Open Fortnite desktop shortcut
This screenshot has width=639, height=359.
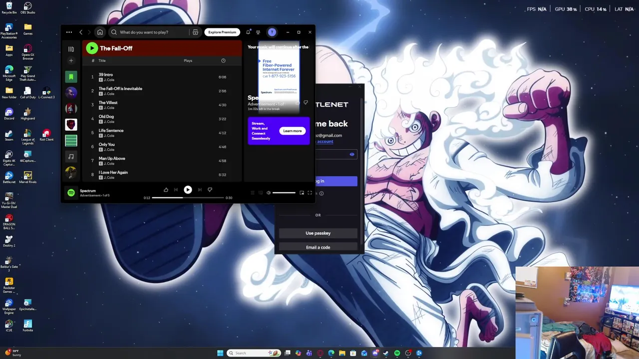[28, 326]
